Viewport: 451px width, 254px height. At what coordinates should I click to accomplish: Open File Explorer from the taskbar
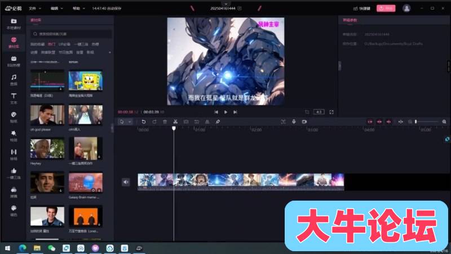[x=37, y=248]
